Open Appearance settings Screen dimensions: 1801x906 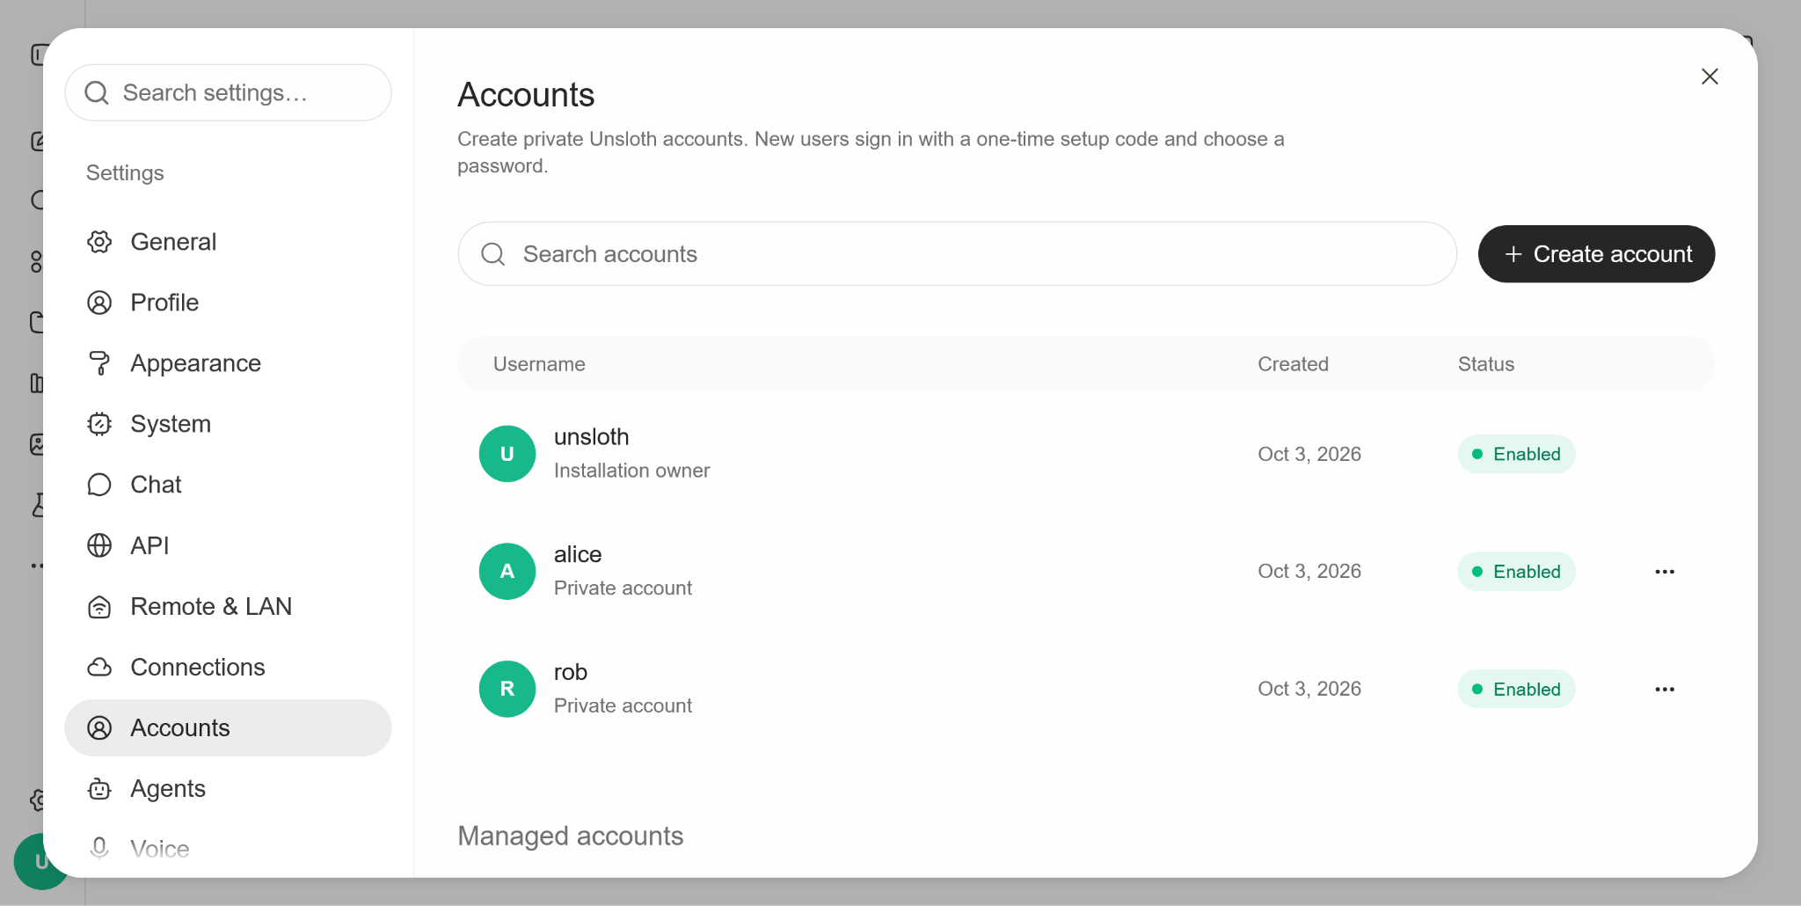pyautogui.click(x=228, y=363)
